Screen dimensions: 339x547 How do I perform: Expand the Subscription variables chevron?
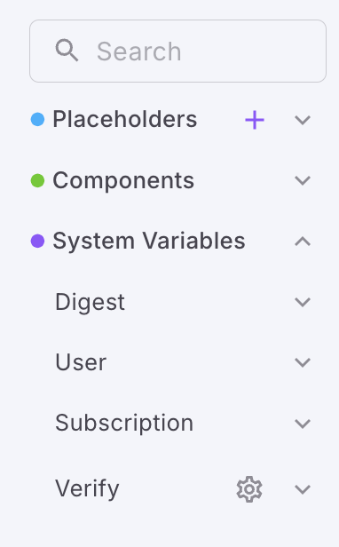point(303,424)
